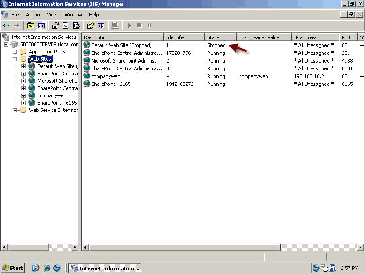Viewport: 365px width, 274px height.
Task: Click the list pane horizontal scrollbar thumb
Action: (185, 247)
